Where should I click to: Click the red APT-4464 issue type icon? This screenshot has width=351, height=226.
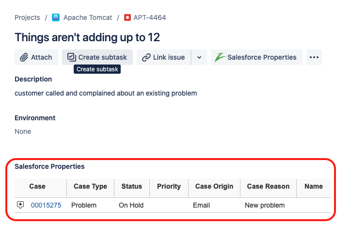click(x=128, y=17)
